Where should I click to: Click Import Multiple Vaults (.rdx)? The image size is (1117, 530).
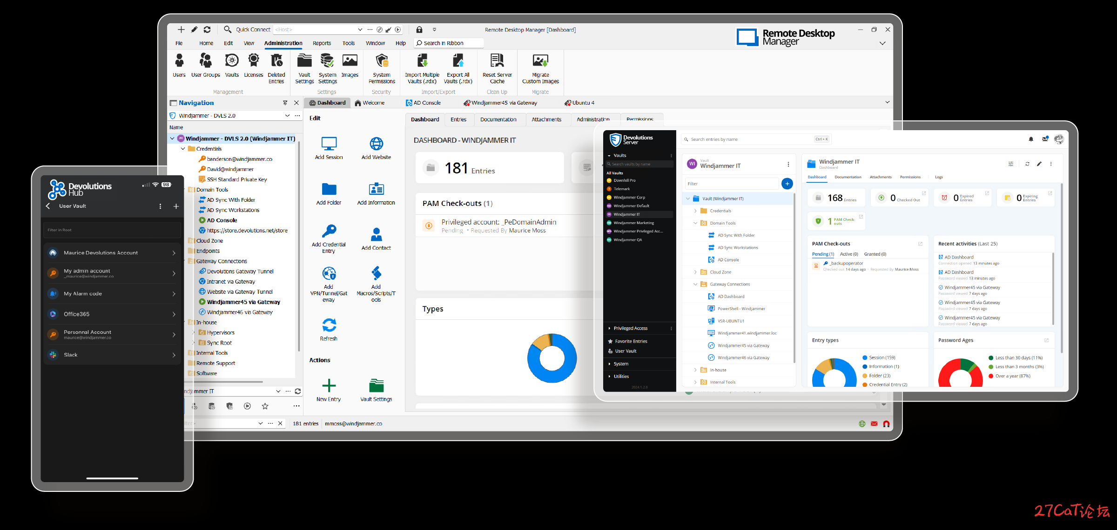(422, 68)
